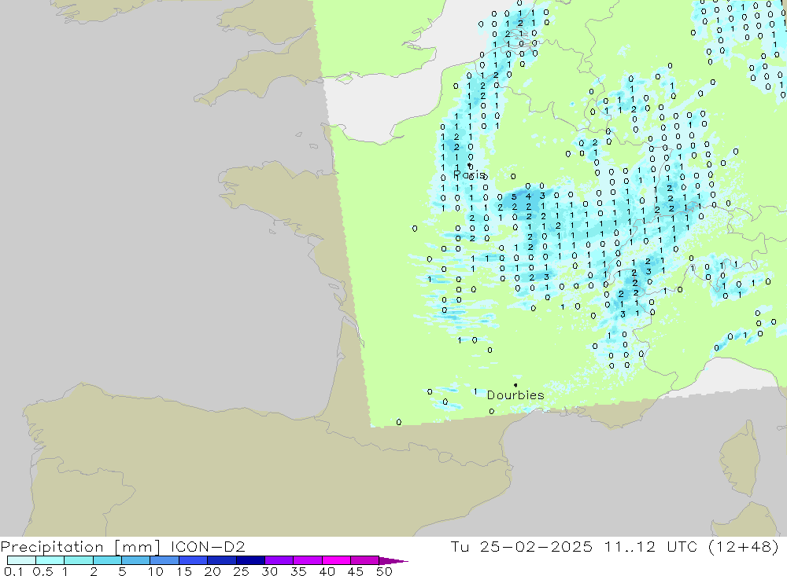The image size is (787, 576).
Task: Click the 10 legend scale value
Action: point(156,571)
